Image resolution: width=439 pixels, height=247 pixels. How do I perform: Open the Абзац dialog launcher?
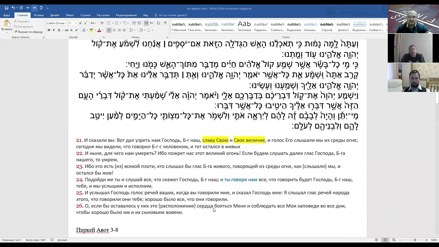tap(168, 37)
